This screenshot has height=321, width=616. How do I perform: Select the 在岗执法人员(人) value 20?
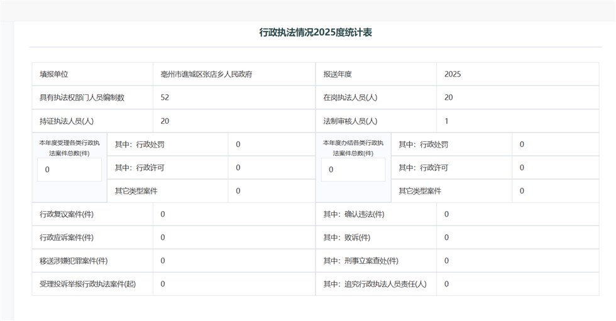[x=448, y=97]
